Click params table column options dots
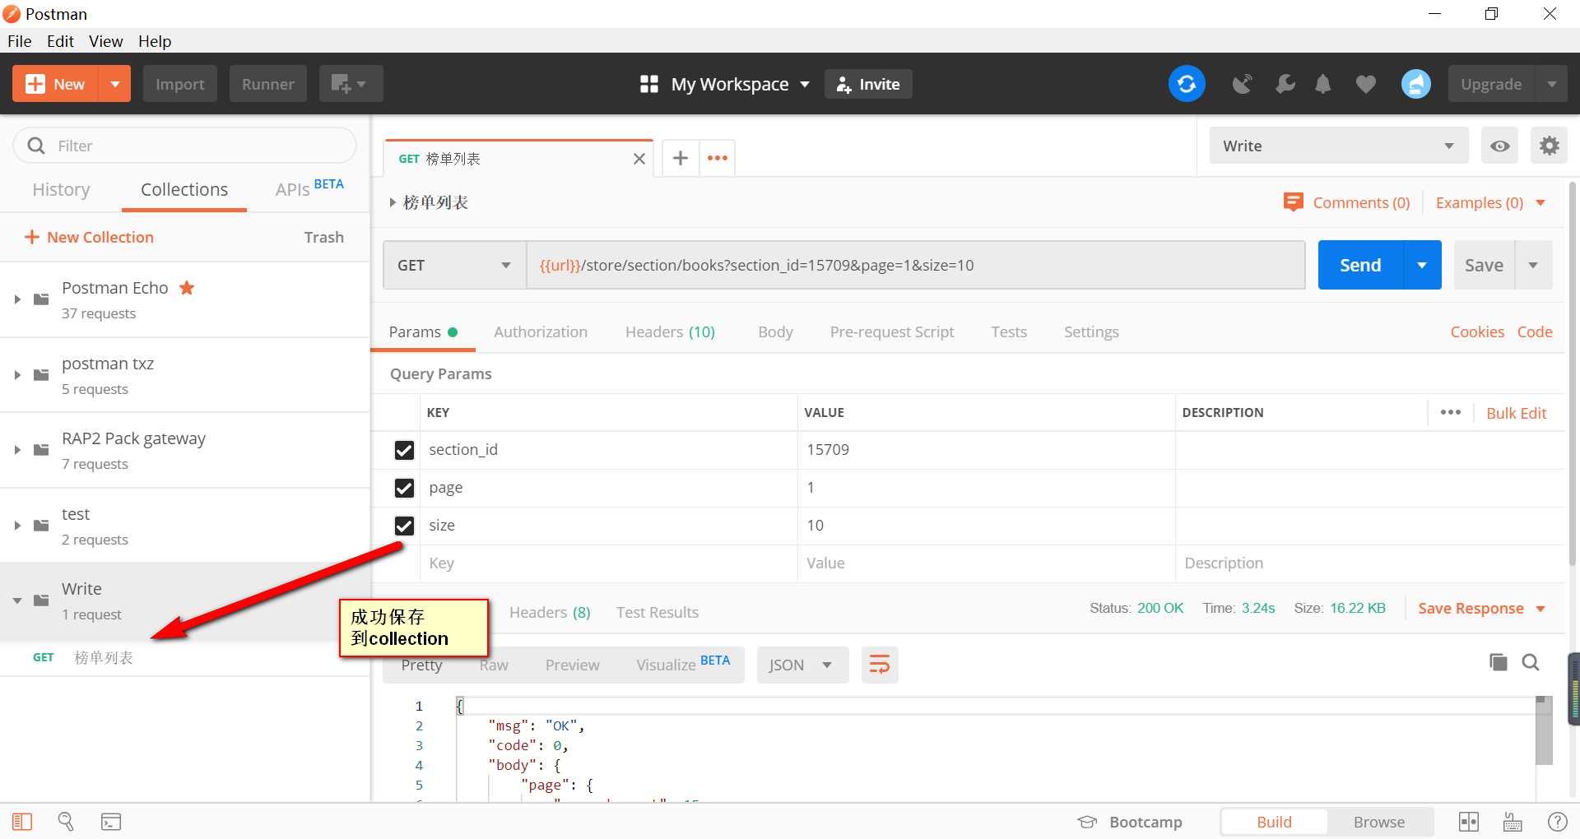The image size is (1580, 839). coord(1451,412)
